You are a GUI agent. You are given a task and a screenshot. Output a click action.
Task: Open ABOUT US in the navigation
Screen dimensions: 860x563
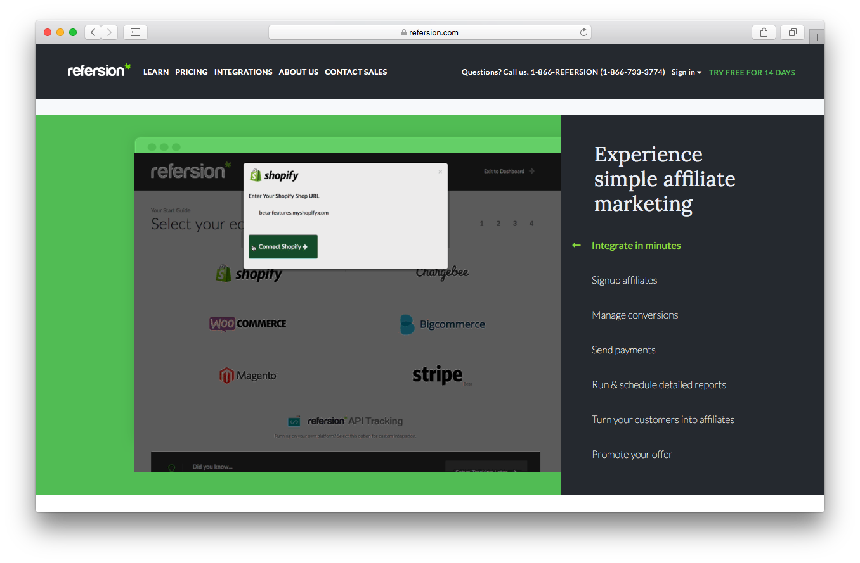click(x=299, y=72)
